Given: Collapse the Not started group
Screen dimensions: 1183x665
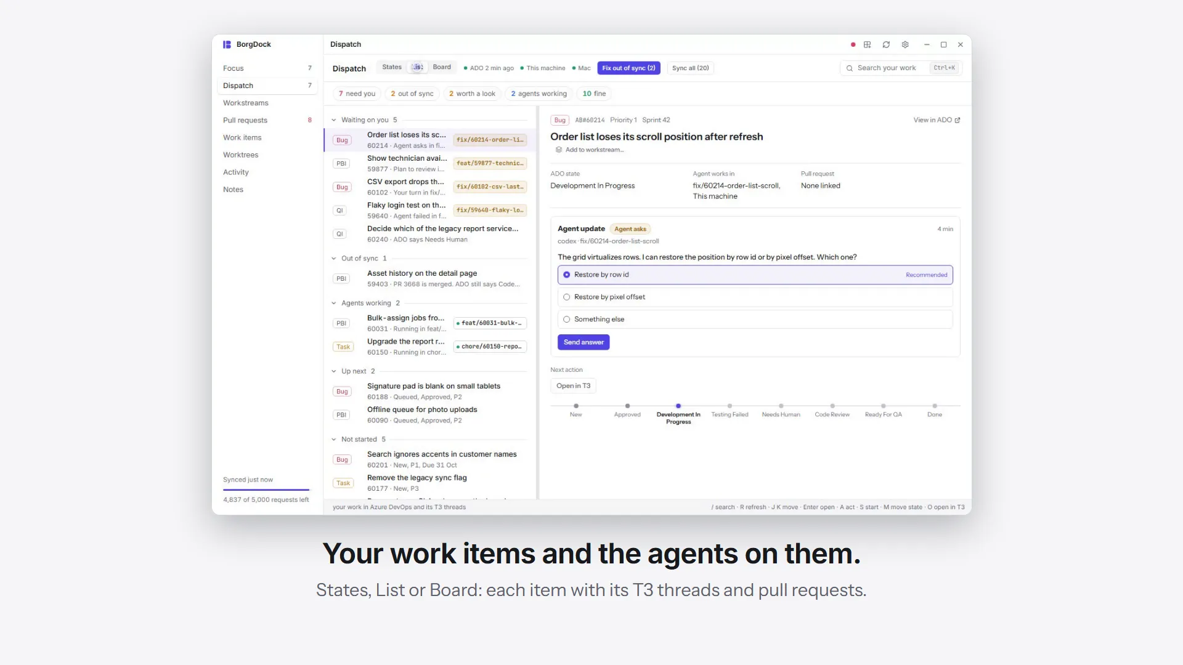Looking at the screenshot, I should click(x=333, y=440).
